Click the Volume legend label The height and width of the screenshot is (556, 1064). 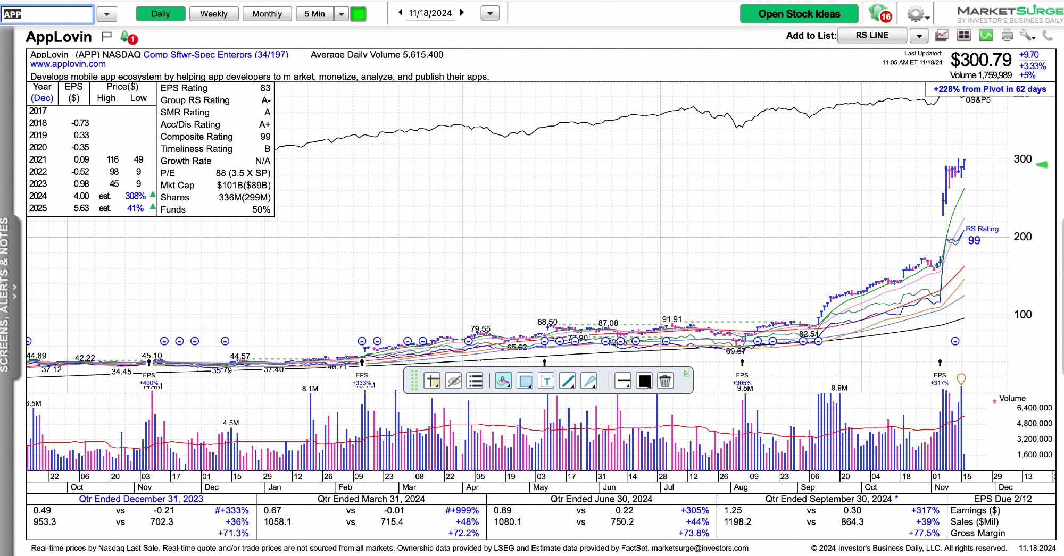pyautogui.click(x=1012, y=399)
